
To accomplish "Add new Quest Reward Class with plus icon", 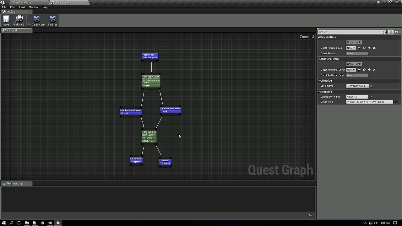I will 369,48.
